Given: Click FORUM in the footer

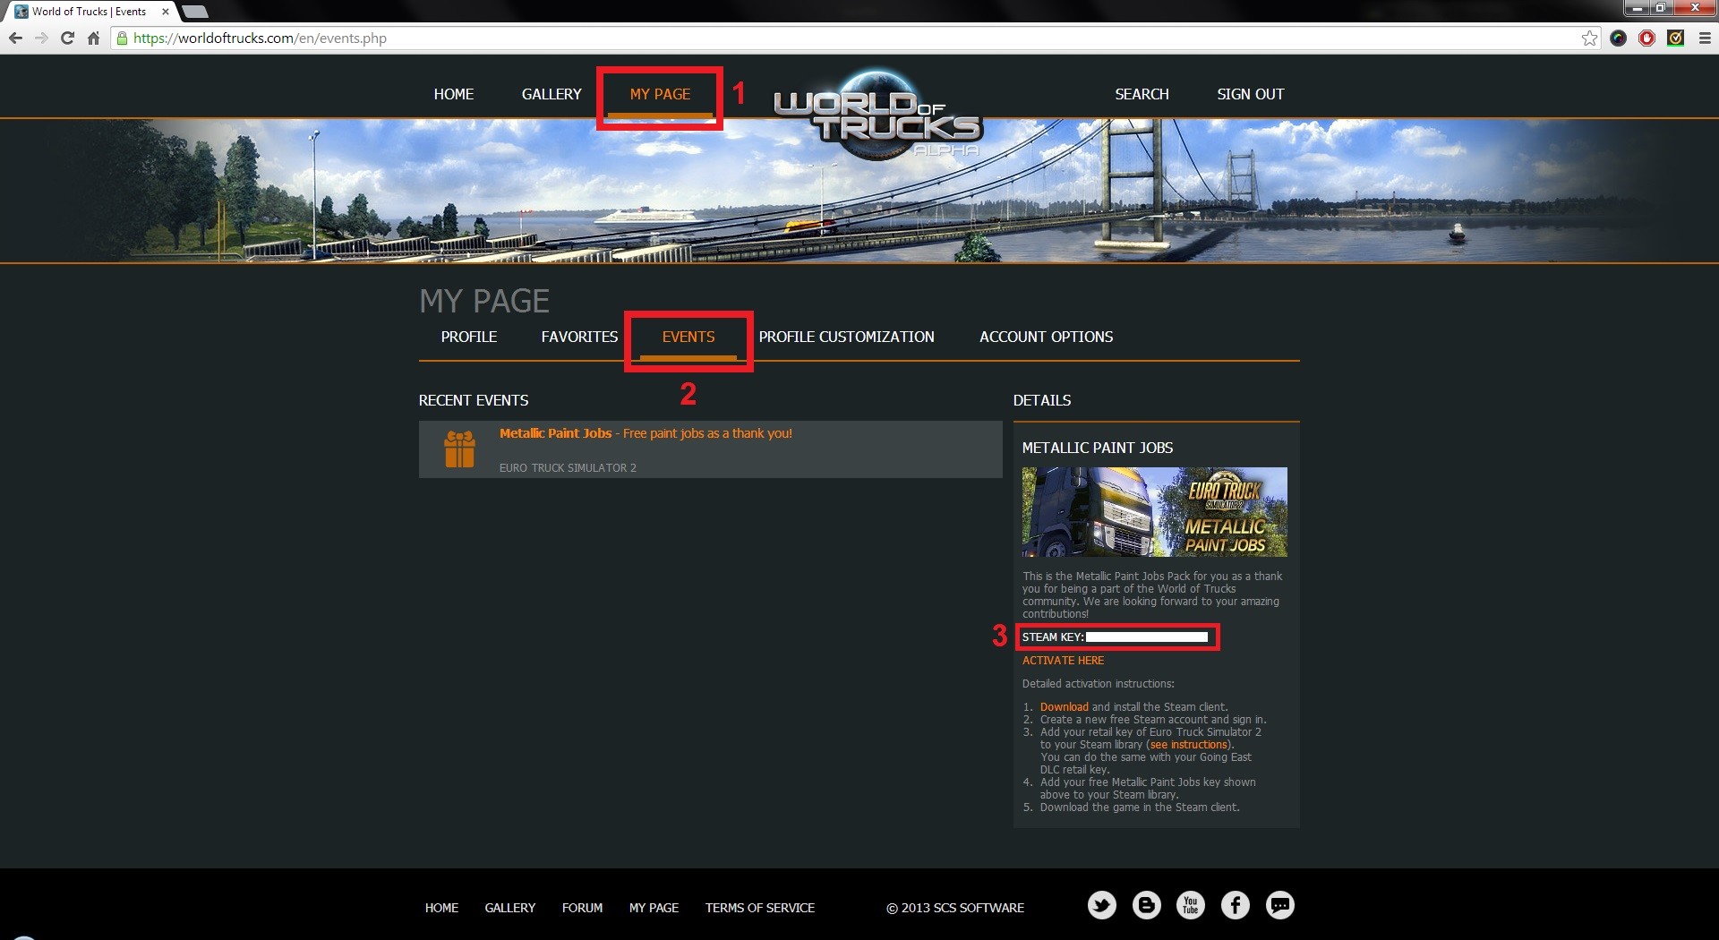Looking at the screenshot, I should 582,908.
